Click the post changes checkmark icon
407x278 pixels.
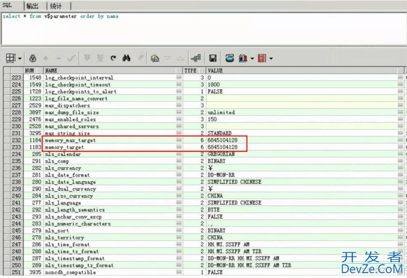tap(71, 58)
